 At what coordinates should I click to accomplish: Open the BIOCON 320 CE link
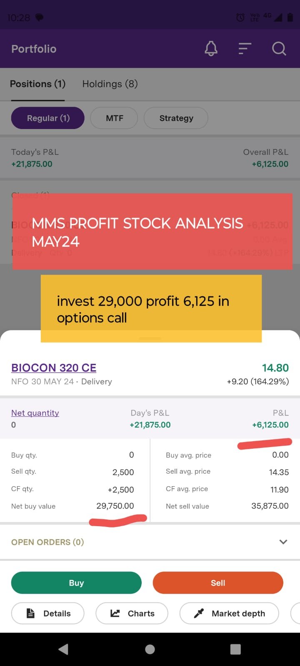(x=54, y=368)
